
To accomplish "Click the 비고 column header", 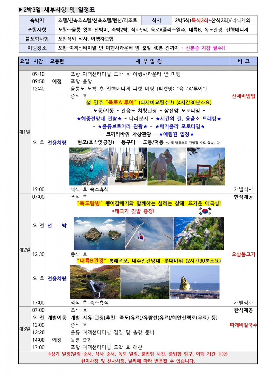I will click(243, 61).
